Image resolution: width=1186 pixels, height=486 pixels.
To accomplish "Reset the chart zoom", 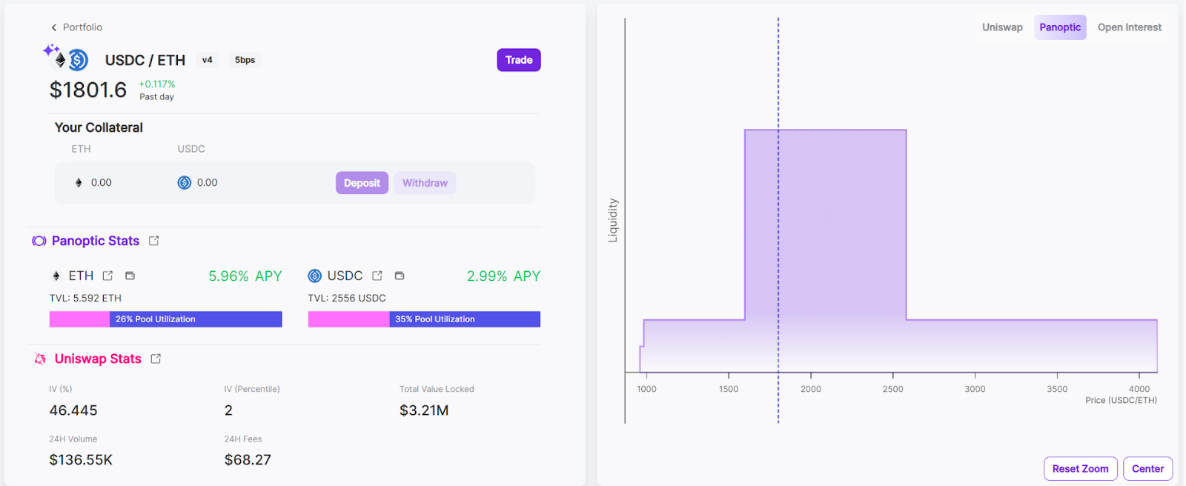I will click(1081, 469).
